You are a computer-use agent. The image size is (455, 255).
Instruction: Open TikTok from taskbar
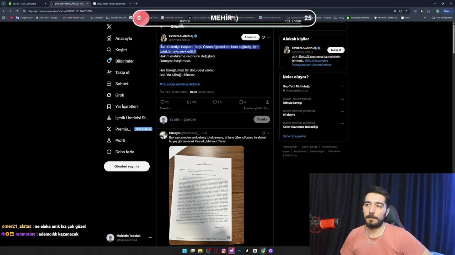pyautogui.click(x=247, y=251)
